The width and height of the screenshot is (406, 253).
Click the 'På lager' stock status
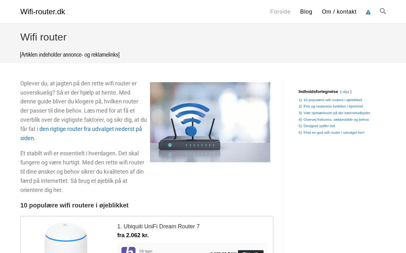[146, 251]
